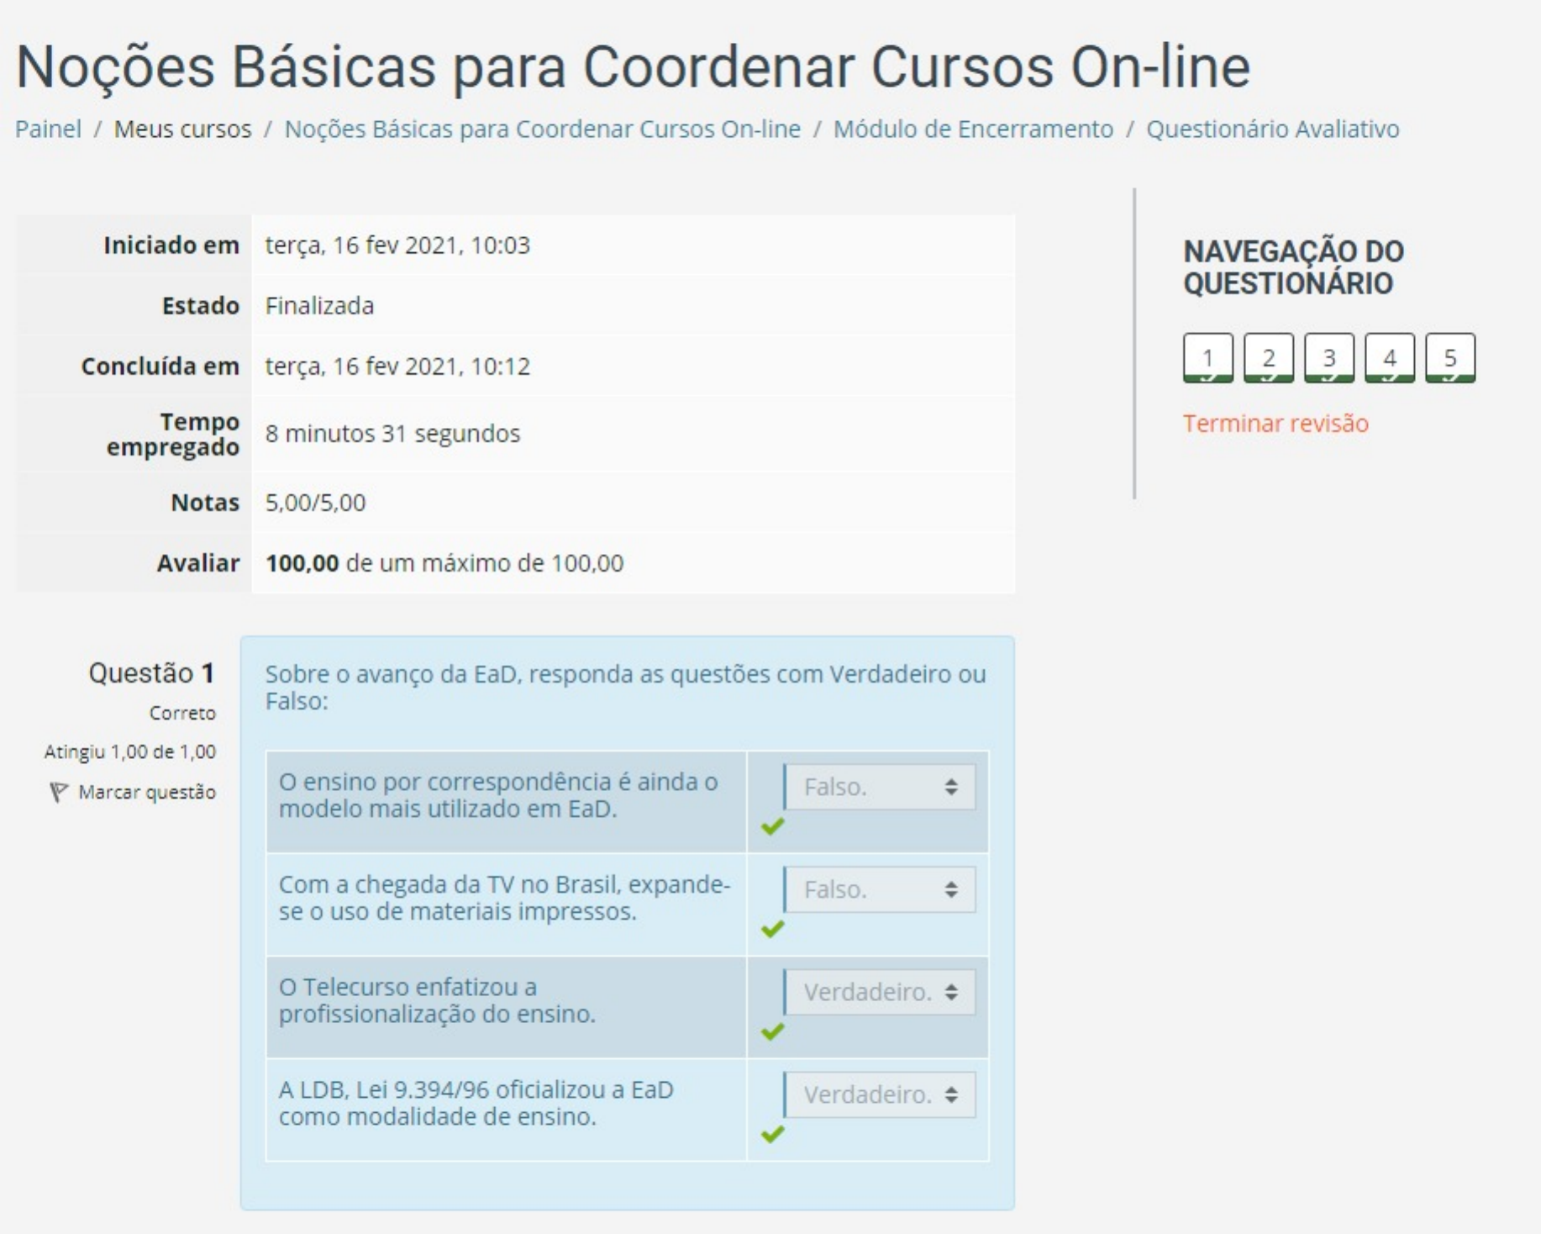Expand dropdown for chegada da TV answer
This screenshot has height=1234, width=1541.
(x=880, y=889)
